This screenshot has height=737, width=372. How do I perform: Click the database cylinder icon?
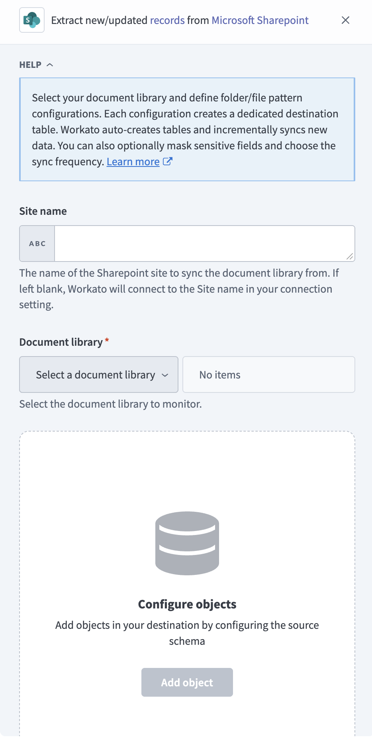[x=187, y=543]
